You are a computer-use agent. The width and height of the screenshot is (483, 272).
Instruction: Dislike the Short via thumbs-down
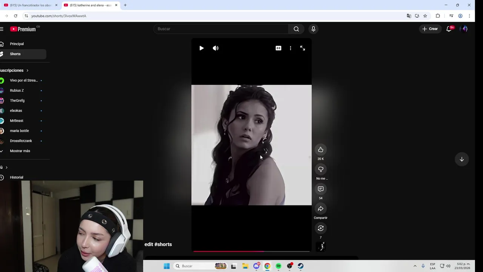tap(321, 169)
